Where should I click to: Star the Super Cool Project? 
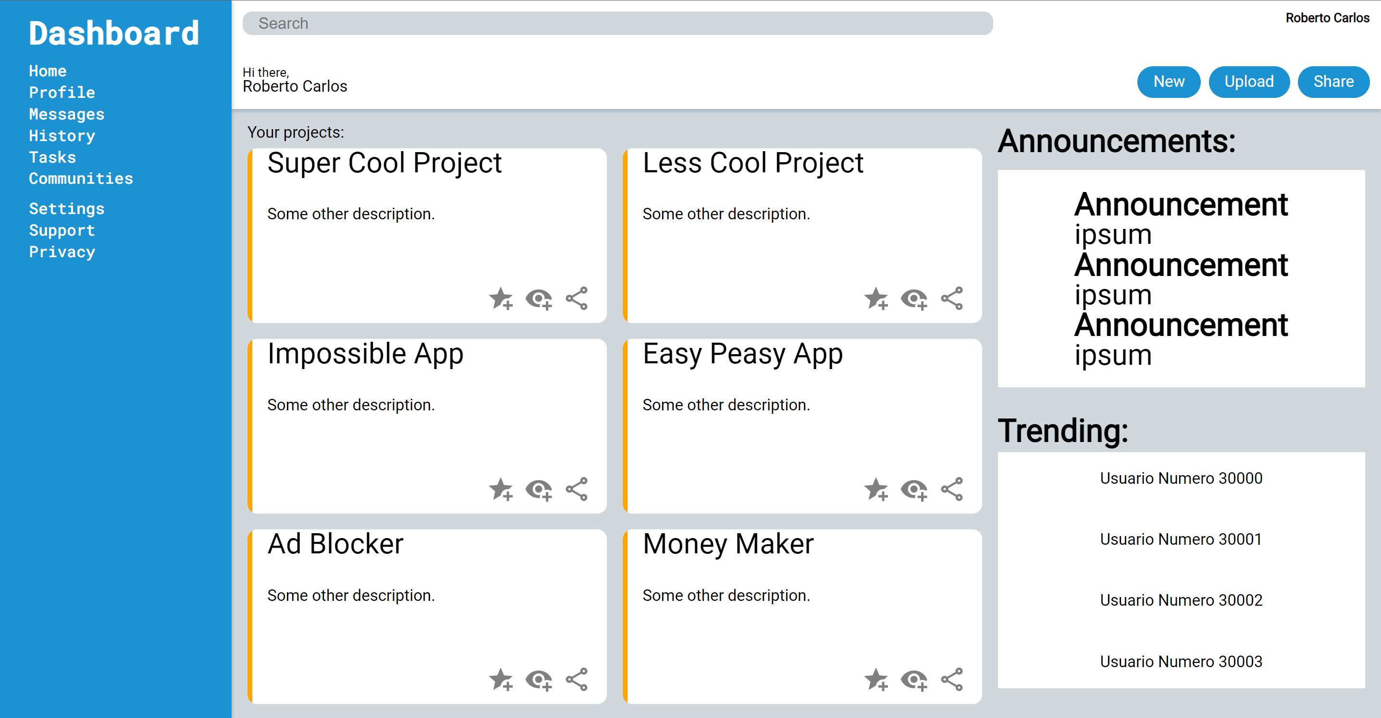(501, 299)
